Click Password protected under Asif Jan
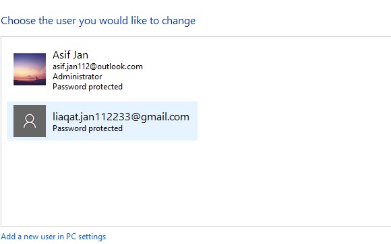The height and width of the screenshot is (244, 391). click(88, 87)
